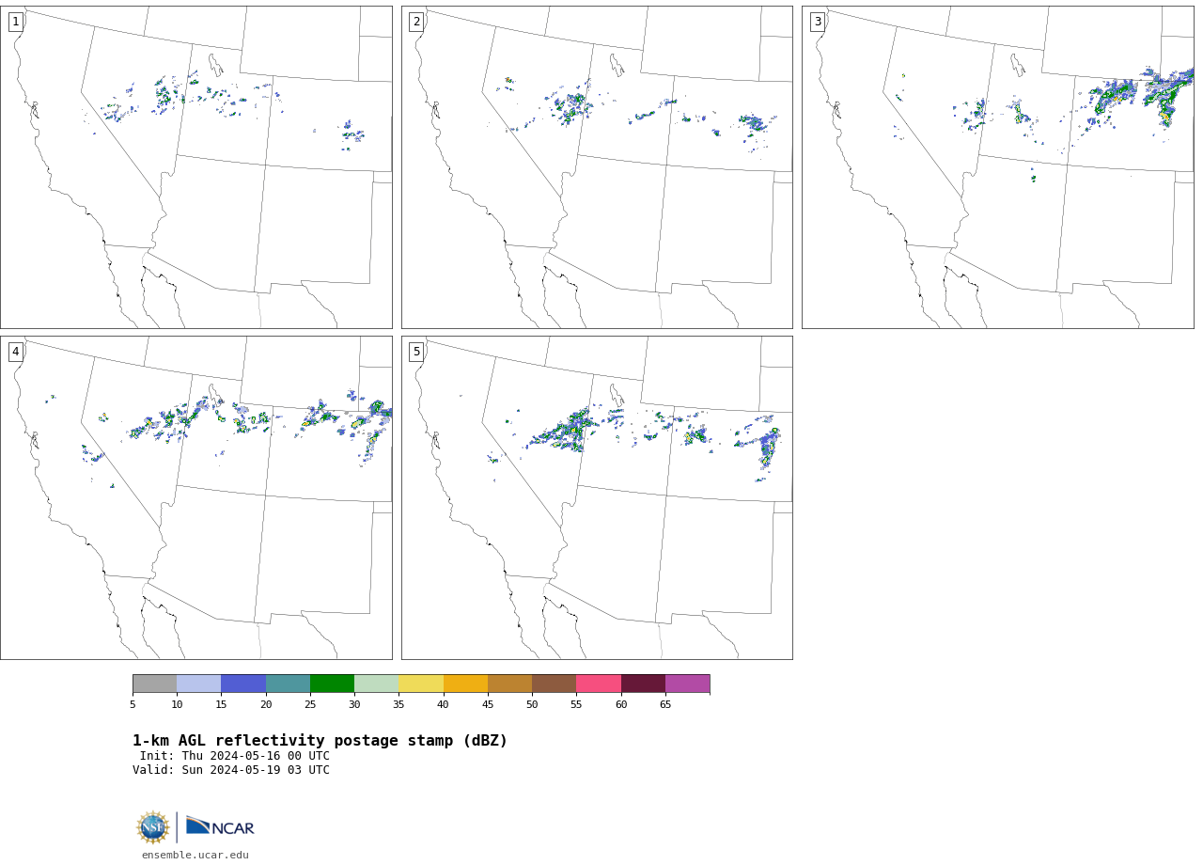Click the colorbar tick label 40

443,704
